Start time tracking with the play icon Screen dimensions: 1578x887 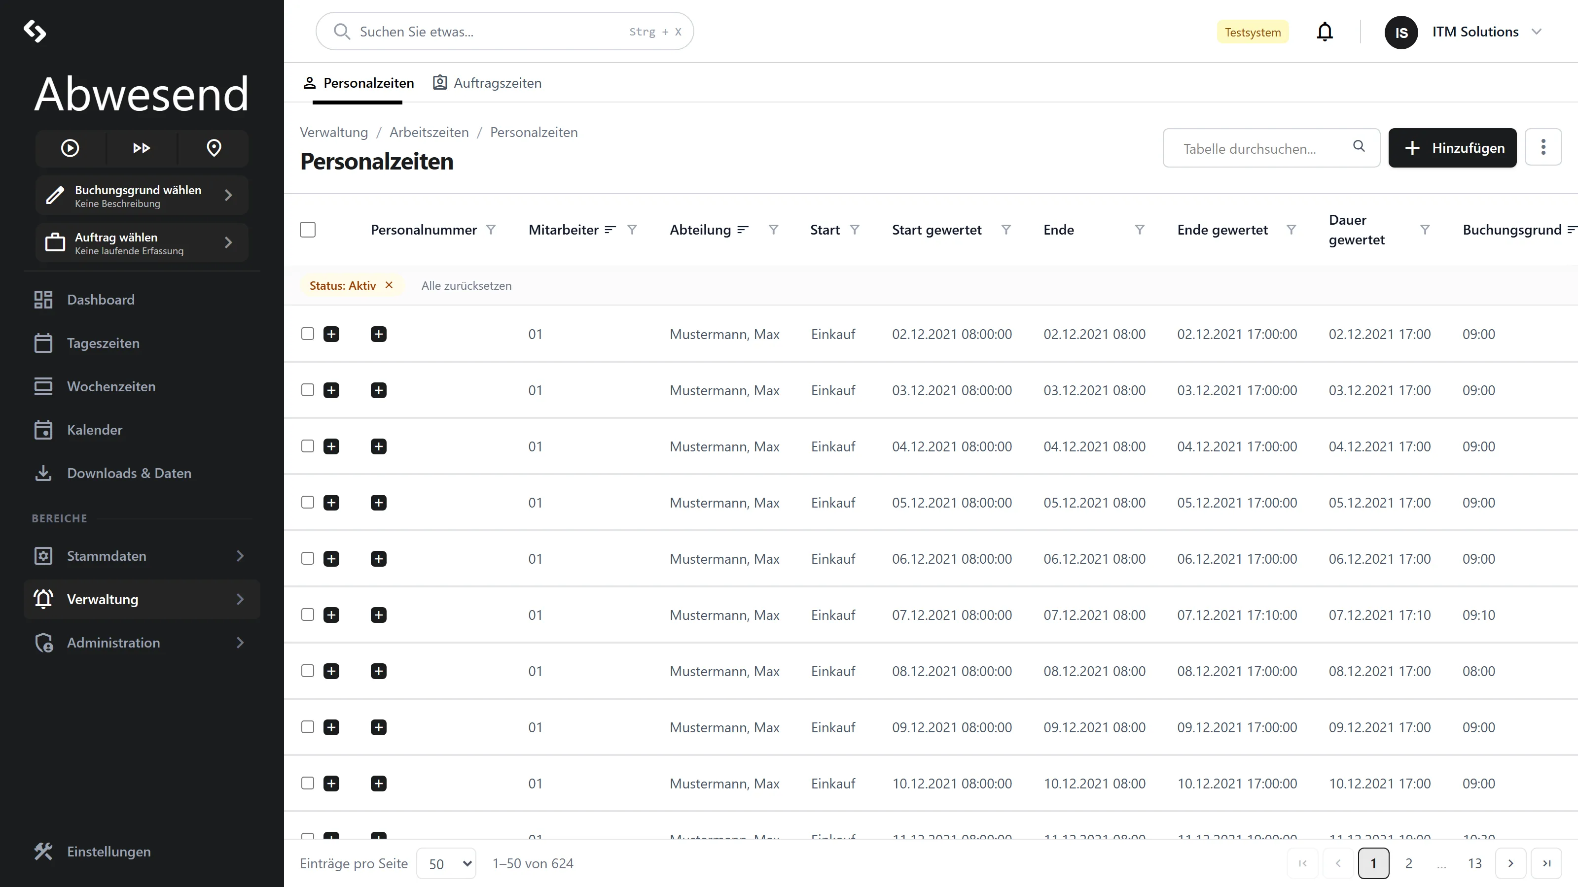(x=70, y=147)
